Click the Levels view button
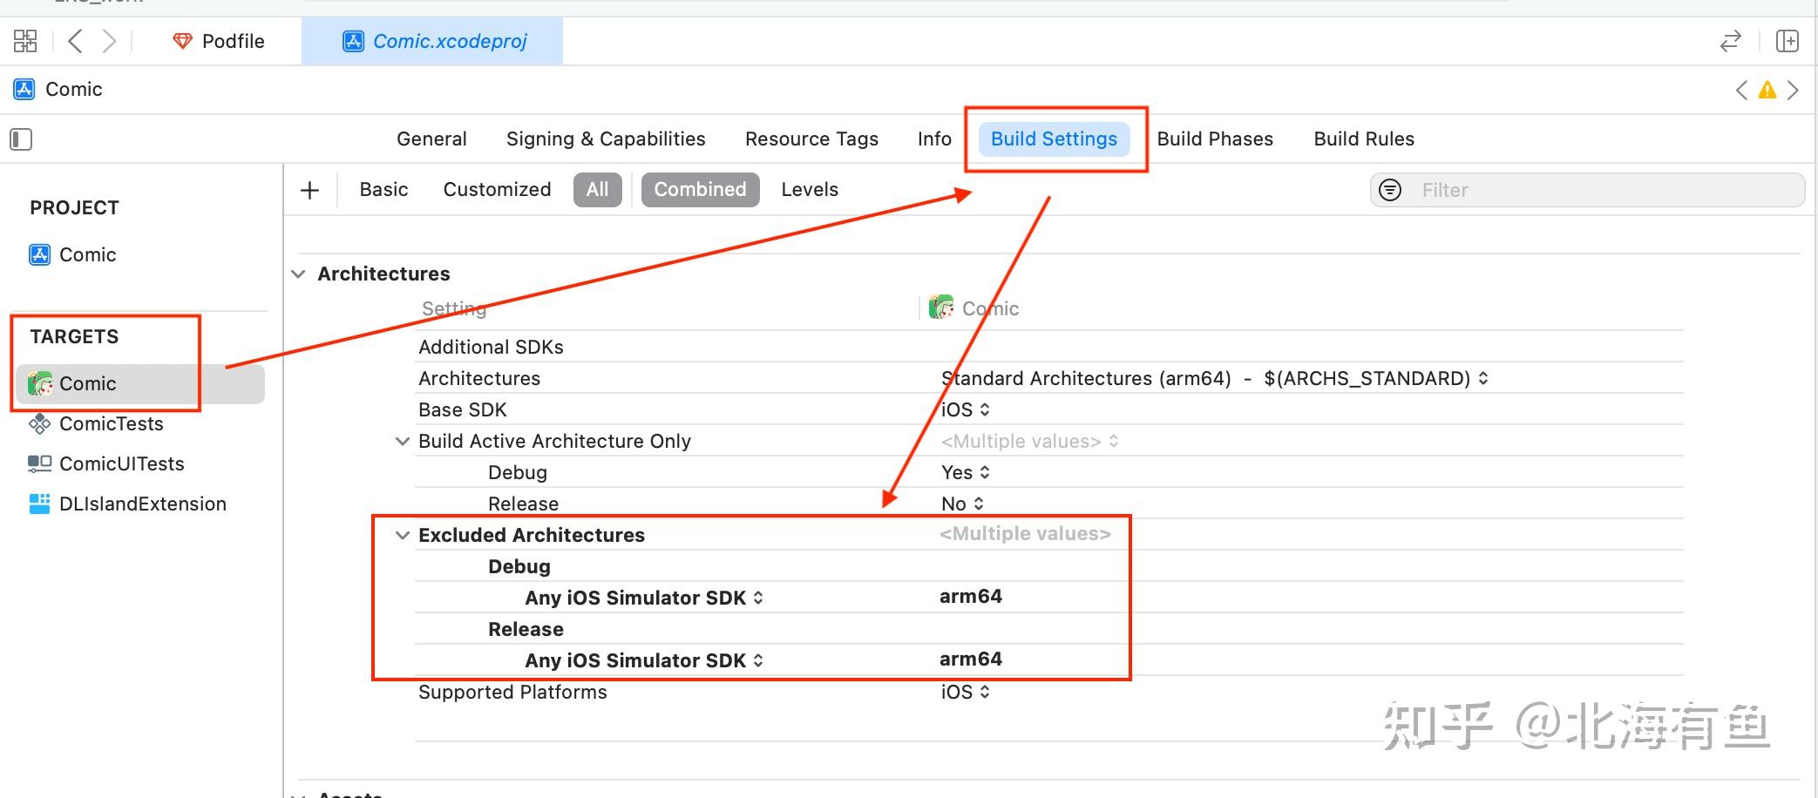Screen dimensions: 1818x798 pos(809,189)
